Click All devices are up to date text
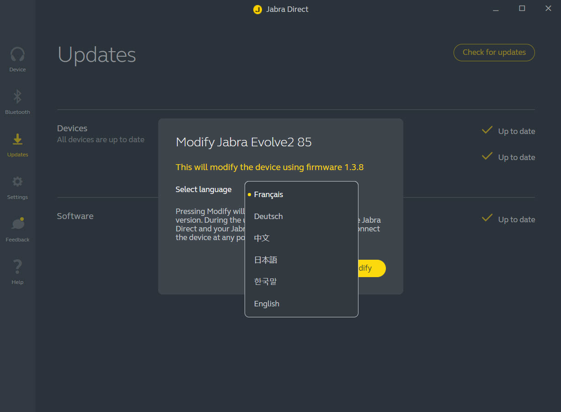Viewport: 561px width, 412px height. pos(101,139)
